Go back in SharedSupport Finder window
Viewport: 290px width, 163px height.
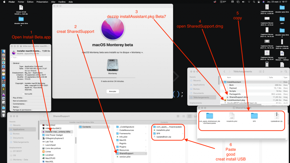(44, 116)
